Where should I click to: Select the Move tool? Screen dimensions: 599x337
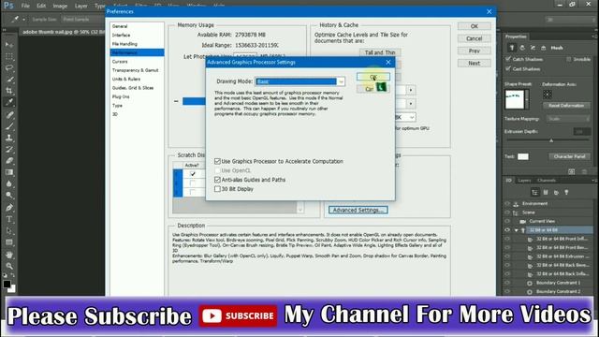click(x=9, y=45)
